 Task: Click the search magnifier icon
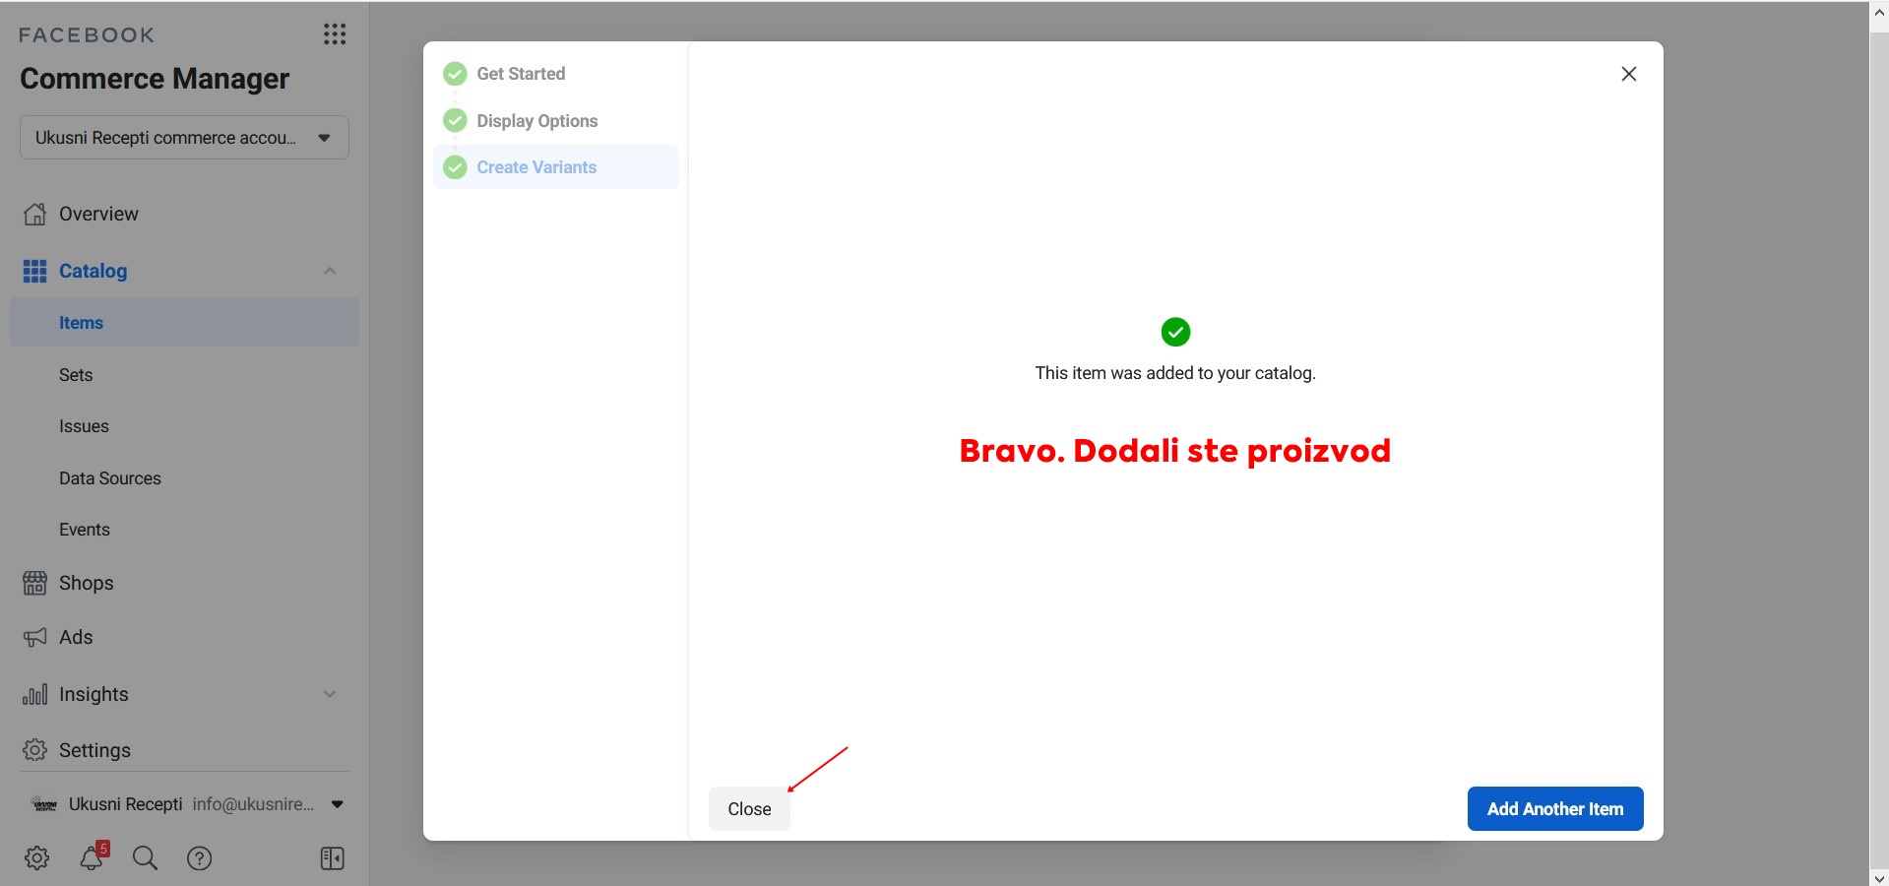coord(145,857)
